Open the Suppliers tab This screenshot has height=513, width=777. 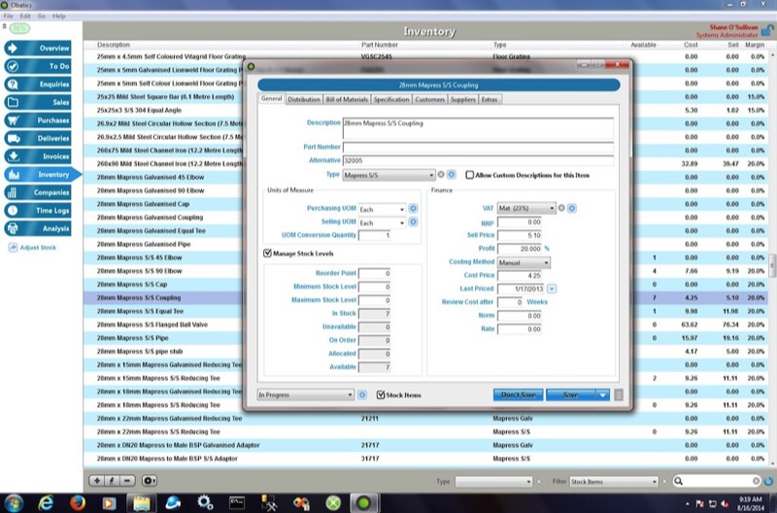point(463,99)
